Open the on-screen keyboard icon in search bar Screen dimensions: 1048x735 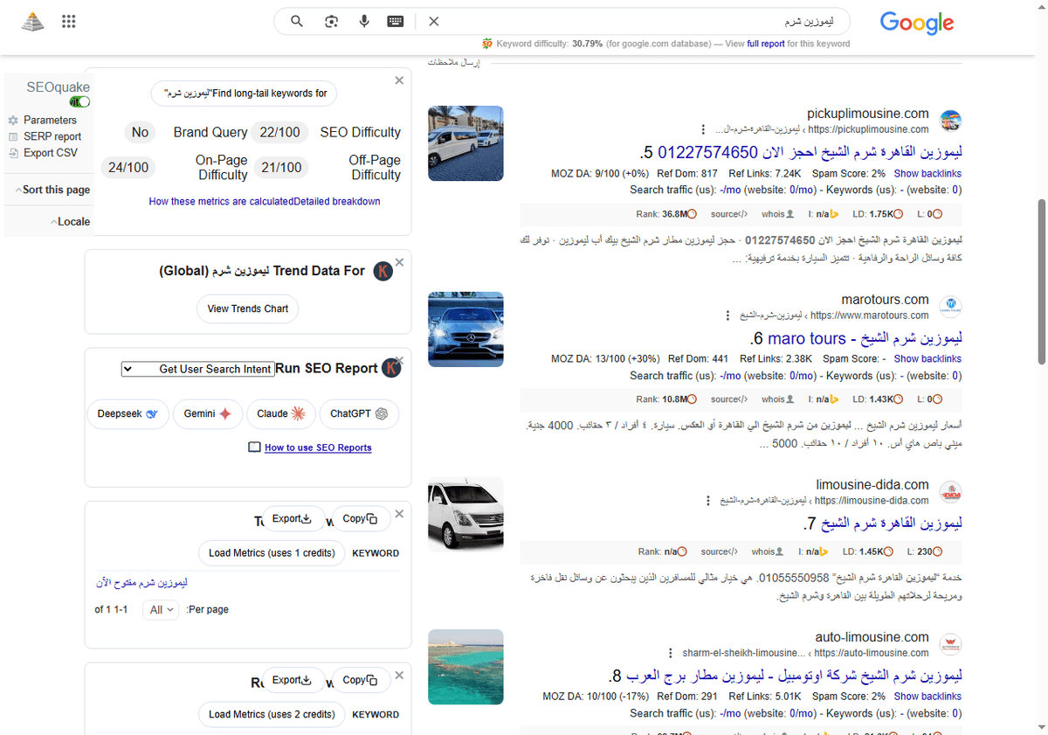[x=395, y=21]
